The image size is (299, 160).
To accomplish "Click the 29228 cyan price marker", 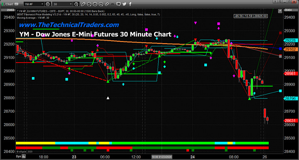I will [290, 40].
